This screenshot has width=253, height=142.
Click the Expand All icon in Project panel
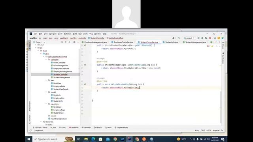[66, 42]
